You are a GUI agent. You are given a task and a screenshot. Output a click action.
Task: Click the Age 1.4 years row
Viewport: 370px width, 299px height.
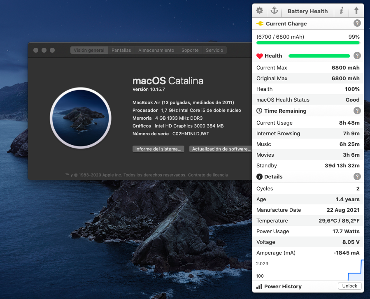pyautogui.click(x=308, y=199)
